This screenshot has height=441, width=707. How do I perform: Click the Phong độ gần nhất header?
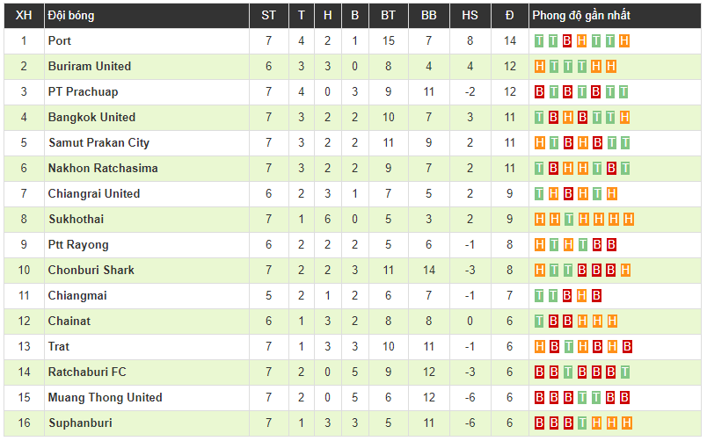tap(581, 15)
